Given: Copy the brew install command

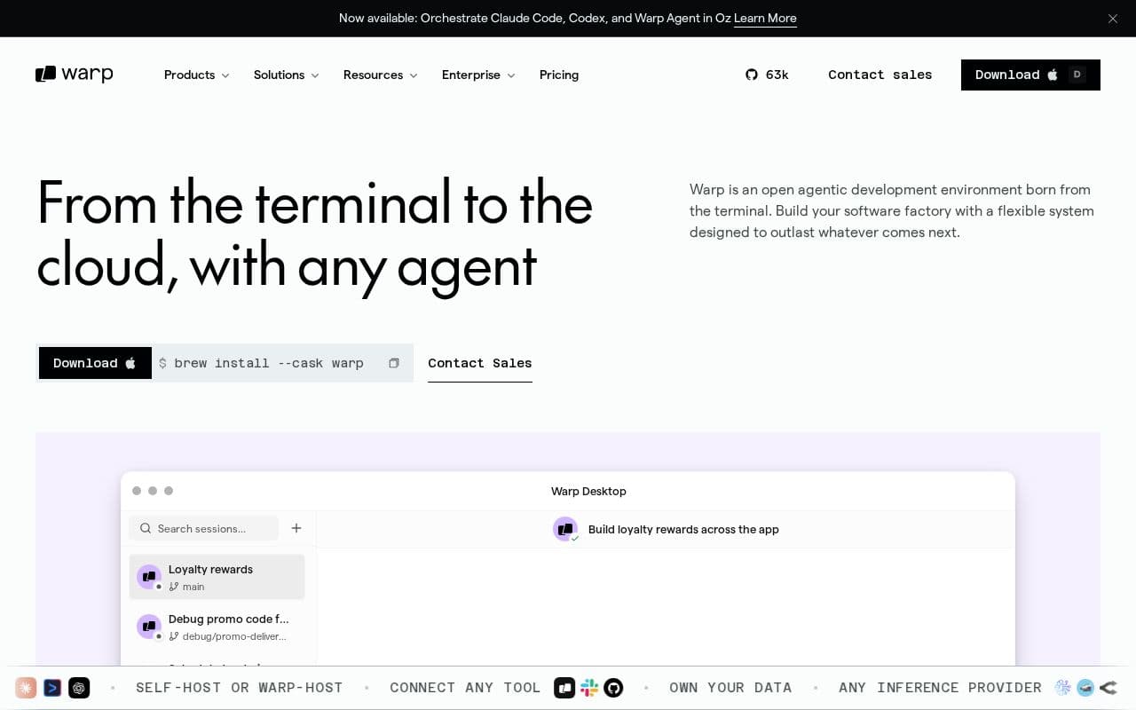Looking at the screenshot, I should (394, 363).
